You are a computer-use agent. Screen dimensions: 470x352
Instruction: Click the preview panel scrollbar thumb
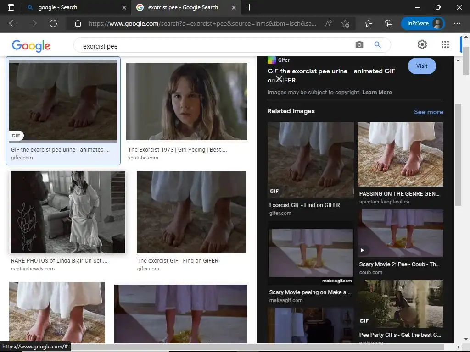pyautogui.click(x=458, y=155)
